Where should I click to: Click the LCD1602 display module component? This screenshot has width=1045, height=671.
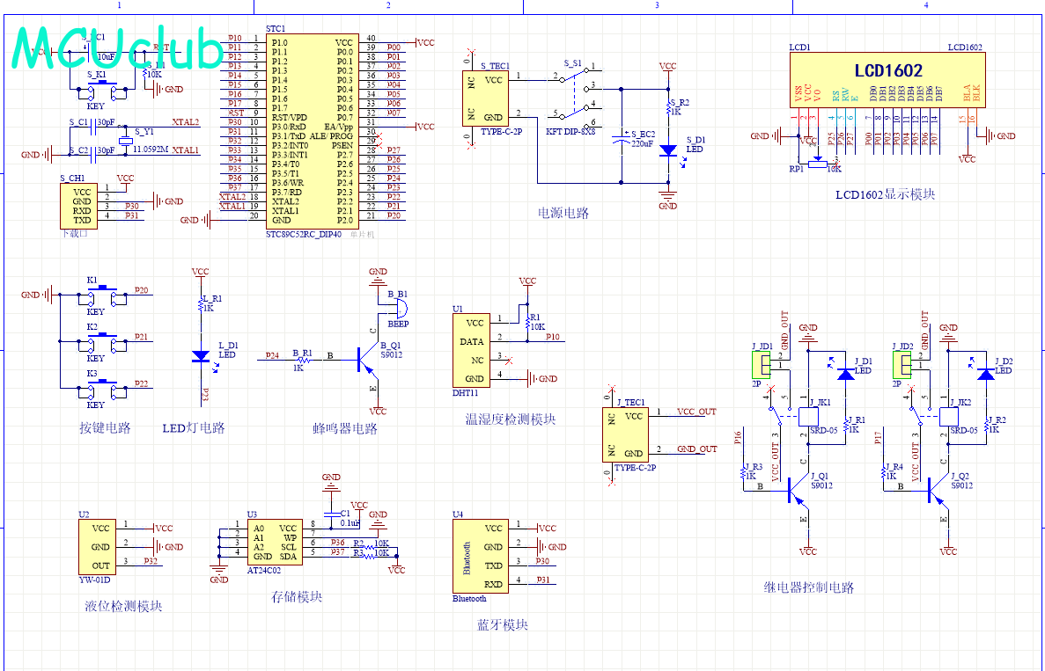click(887, 81)
